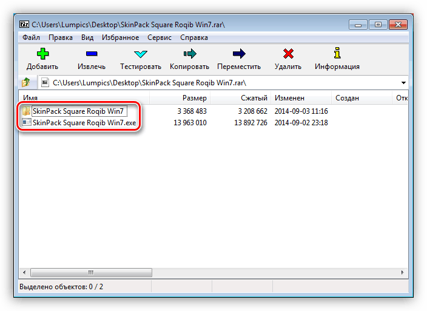
Task: Sort by Сжатый column header
Action: [x=240, y=98]
